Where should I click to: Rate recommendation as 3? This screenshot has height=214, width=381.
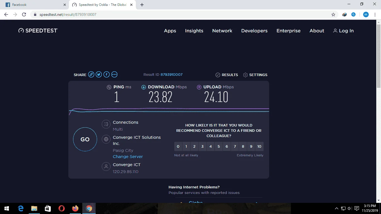[202, 147]
